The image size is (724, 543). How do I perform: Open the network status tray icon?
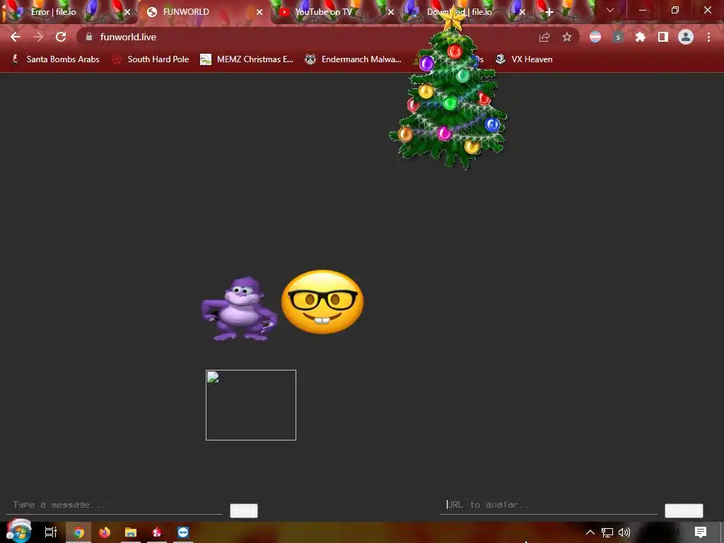(607, 532)
